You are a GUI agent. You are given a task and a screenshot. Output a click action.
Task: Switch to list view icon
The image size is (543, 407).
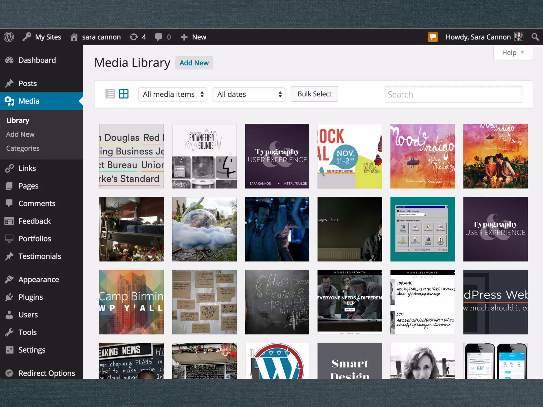(110, 94)
